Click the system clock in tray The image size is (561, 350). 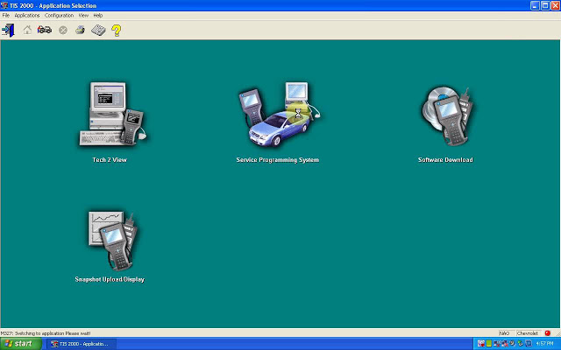tap(544, 344)
